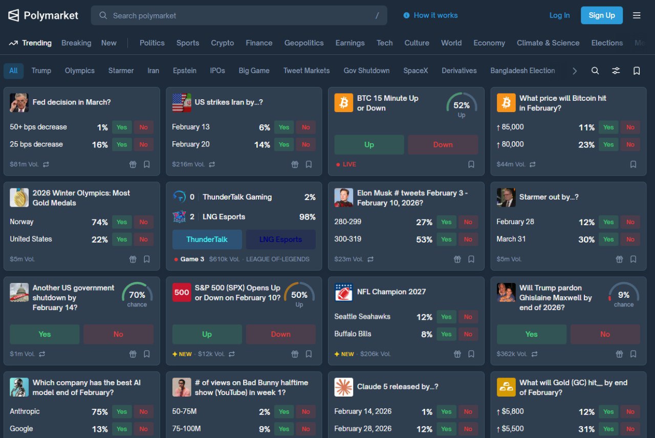Click the repeat icon on Starmer-free US strikes Iran card

212,164
